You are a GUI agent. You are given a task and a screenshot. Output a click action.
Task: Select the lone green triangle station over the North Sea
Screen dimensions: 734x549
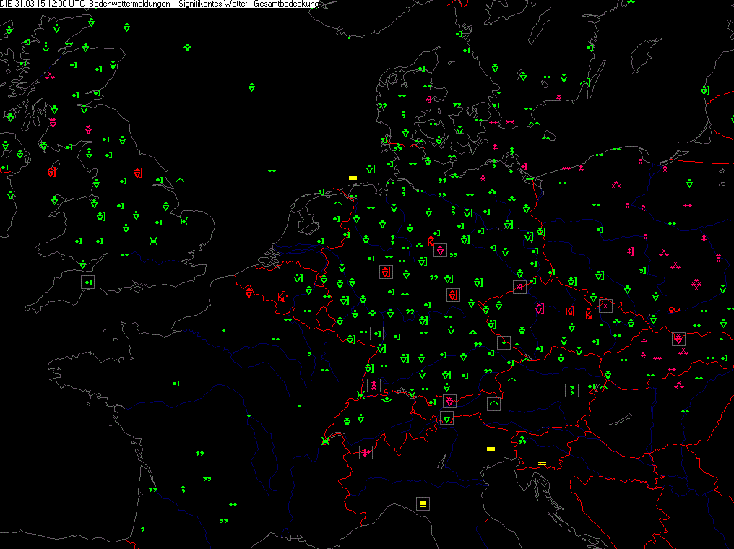tap(252, 87)
